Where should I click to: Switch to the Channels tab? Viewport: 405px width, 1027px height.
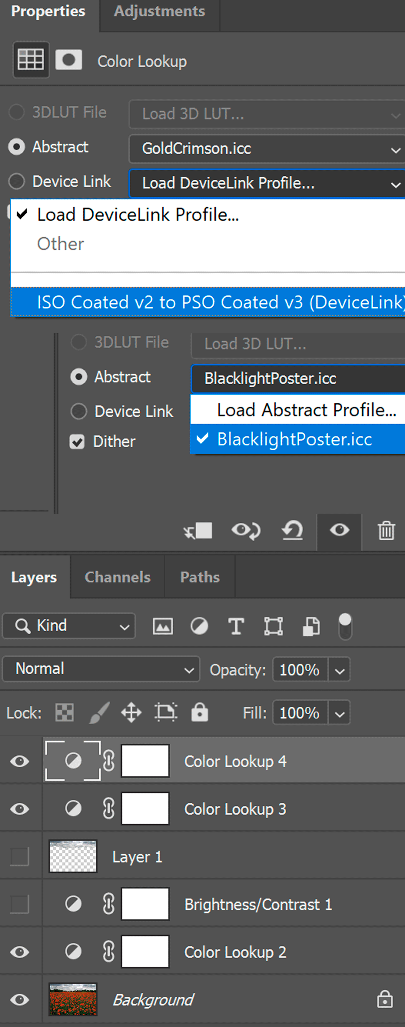click(118, 577)
